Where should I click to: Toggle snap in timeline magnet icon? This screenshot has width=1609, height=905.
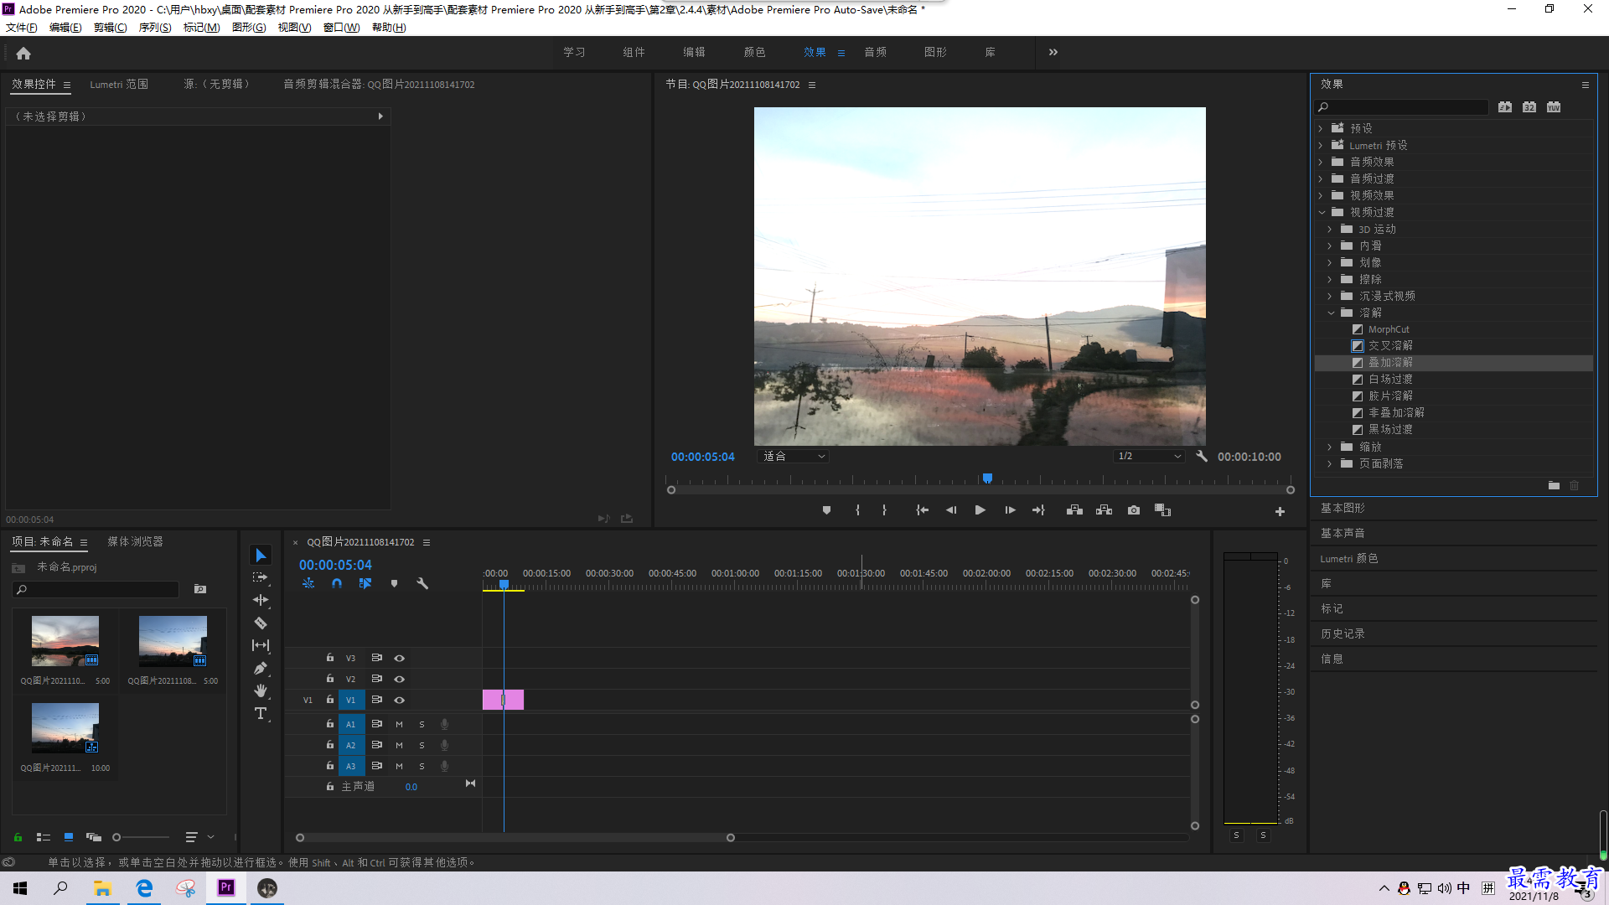337,583
